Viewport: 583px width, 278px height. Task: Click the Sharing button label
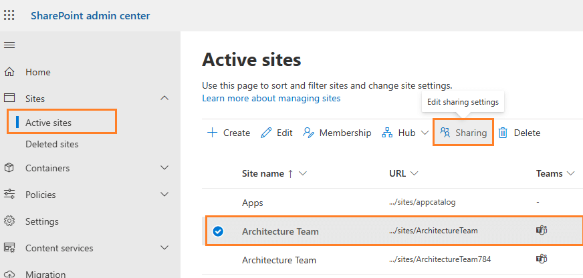pyautogui.click(x=471, y=133)
